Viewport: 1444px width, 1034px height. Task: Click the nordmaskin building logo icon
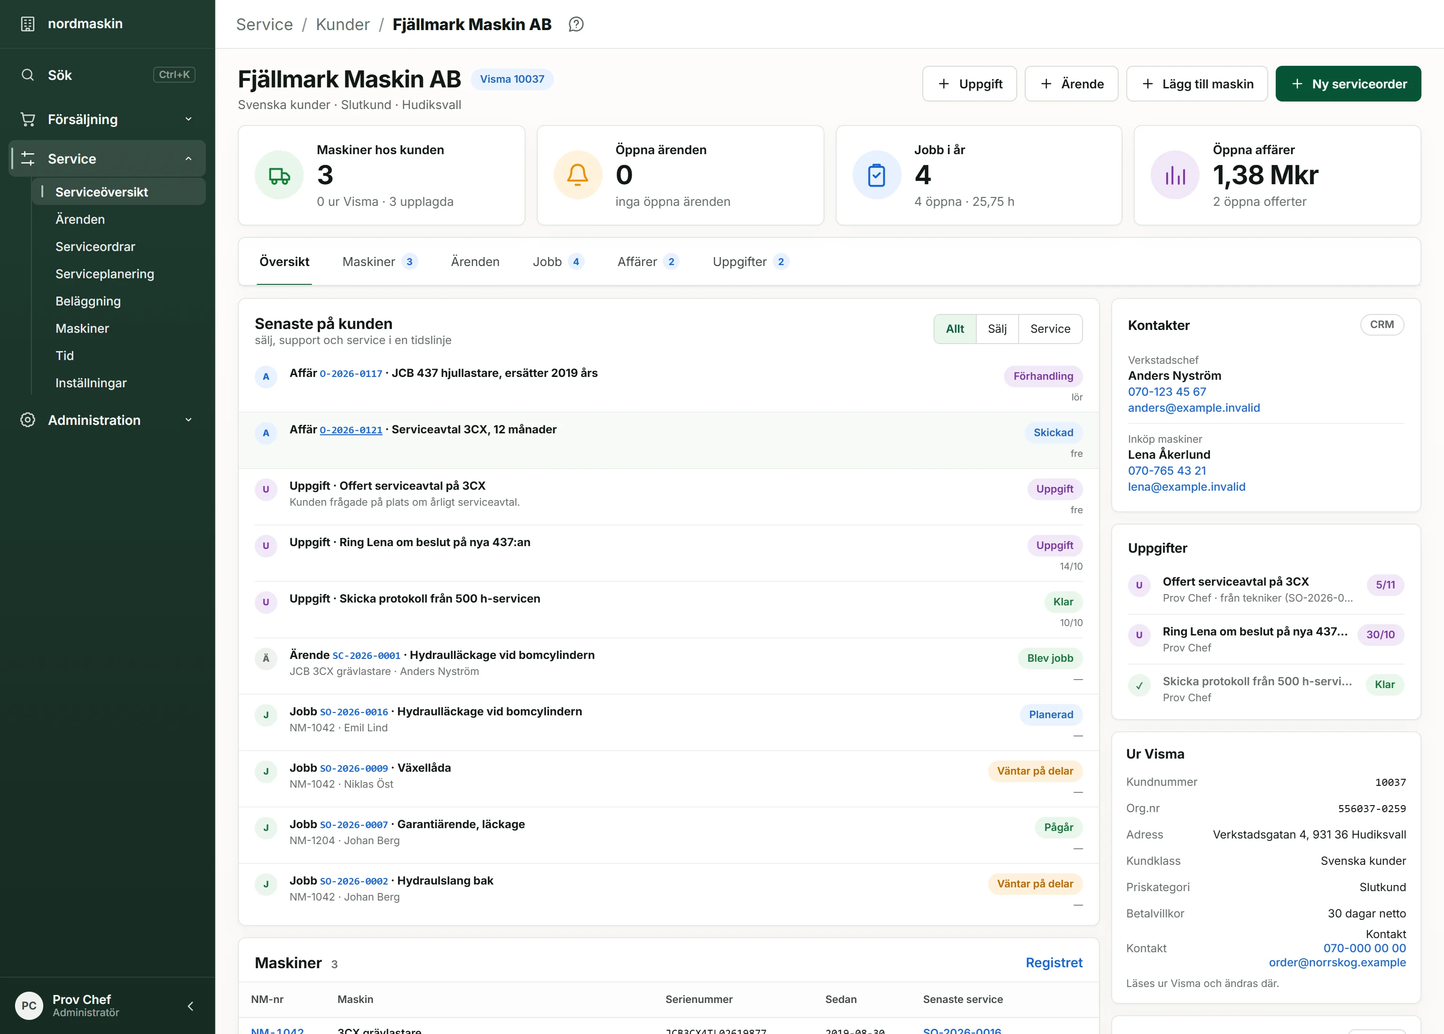27,24
